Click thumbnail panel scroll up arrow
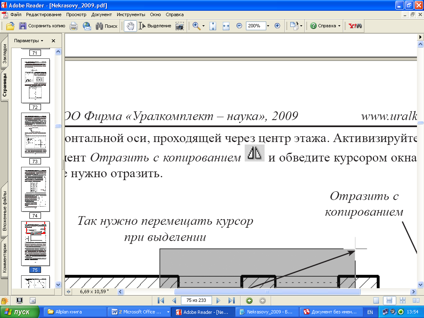 click(58, 52)
